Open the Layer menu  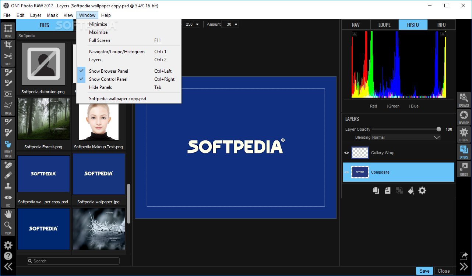click(x=36, y=15)
